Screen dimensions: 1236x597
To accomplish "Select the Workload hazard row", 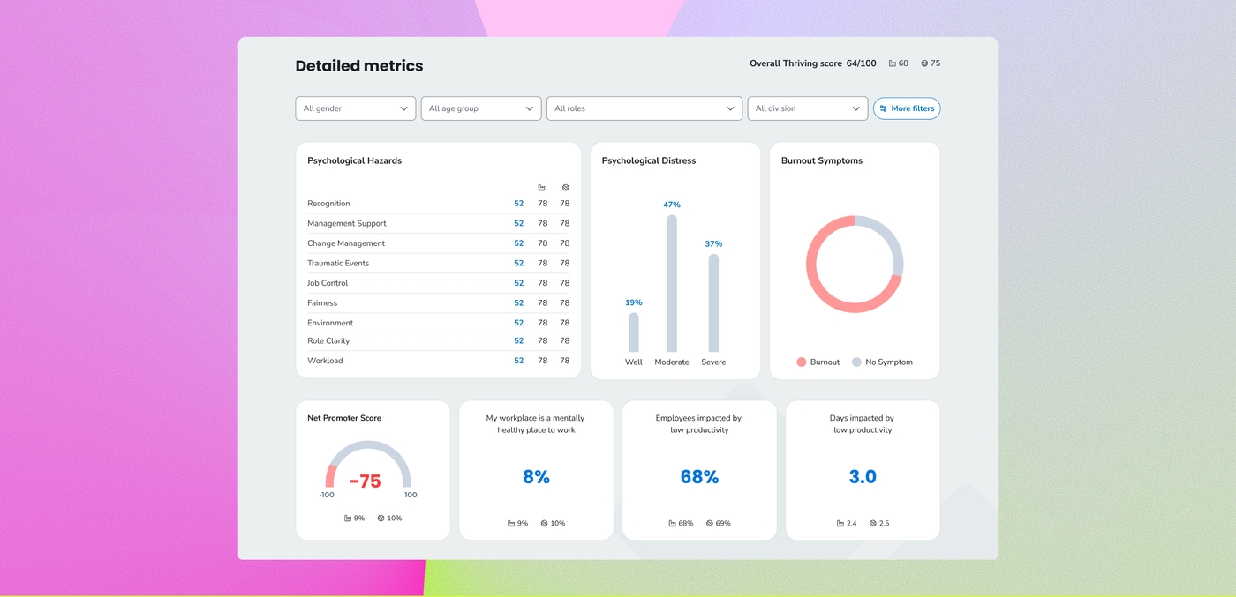I will click(439, 361).
